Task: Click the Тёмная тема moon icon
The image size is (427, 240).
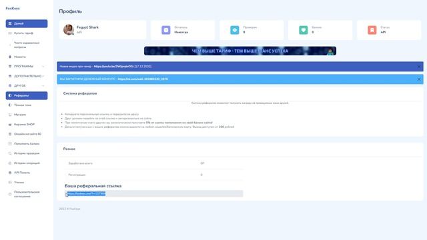Action: 10,105
